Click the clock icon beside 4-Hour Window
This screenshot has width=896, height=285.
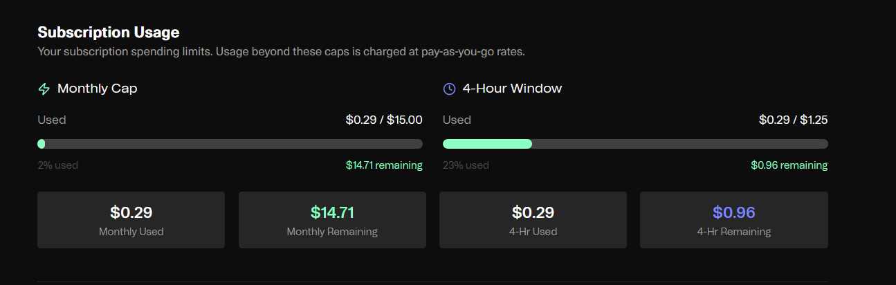[x=449, y=89]
